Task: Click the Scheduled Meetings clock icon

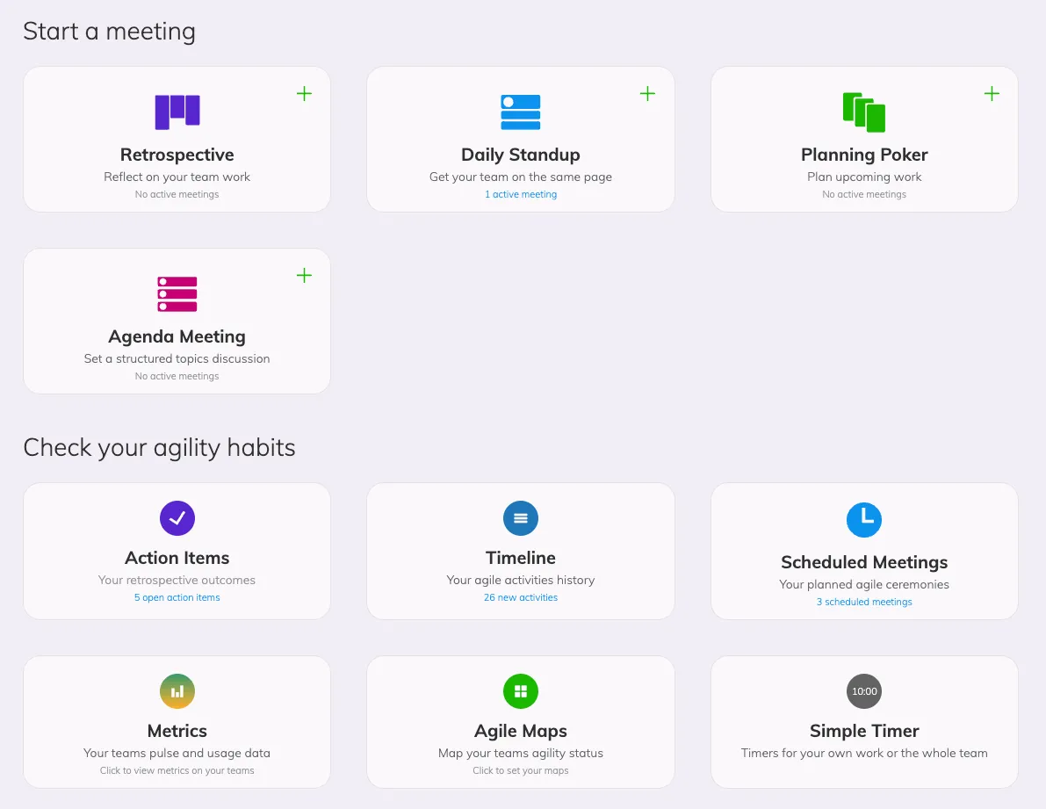Action: pos(864,519)
